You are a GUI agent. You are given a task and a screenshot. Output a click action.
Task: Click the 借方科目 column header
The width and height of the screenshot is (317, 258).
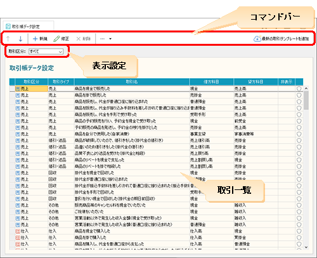pos(211,82)
